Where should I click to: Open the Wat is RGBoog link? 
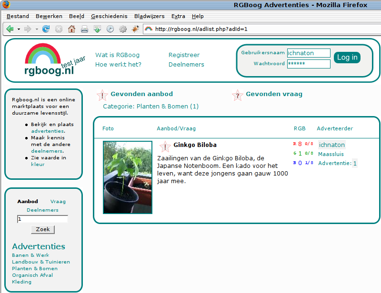tap(117, 55)
